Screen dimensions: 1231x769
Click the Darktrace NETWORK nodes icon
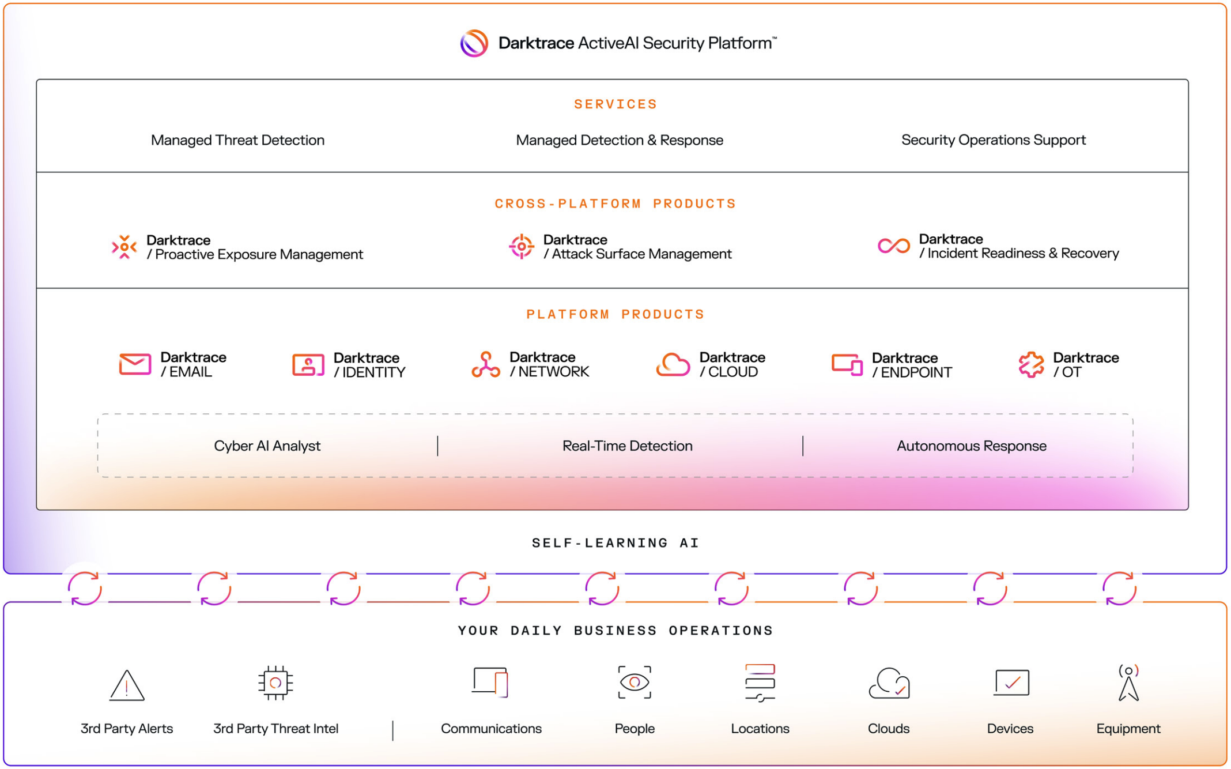[486, 364]
